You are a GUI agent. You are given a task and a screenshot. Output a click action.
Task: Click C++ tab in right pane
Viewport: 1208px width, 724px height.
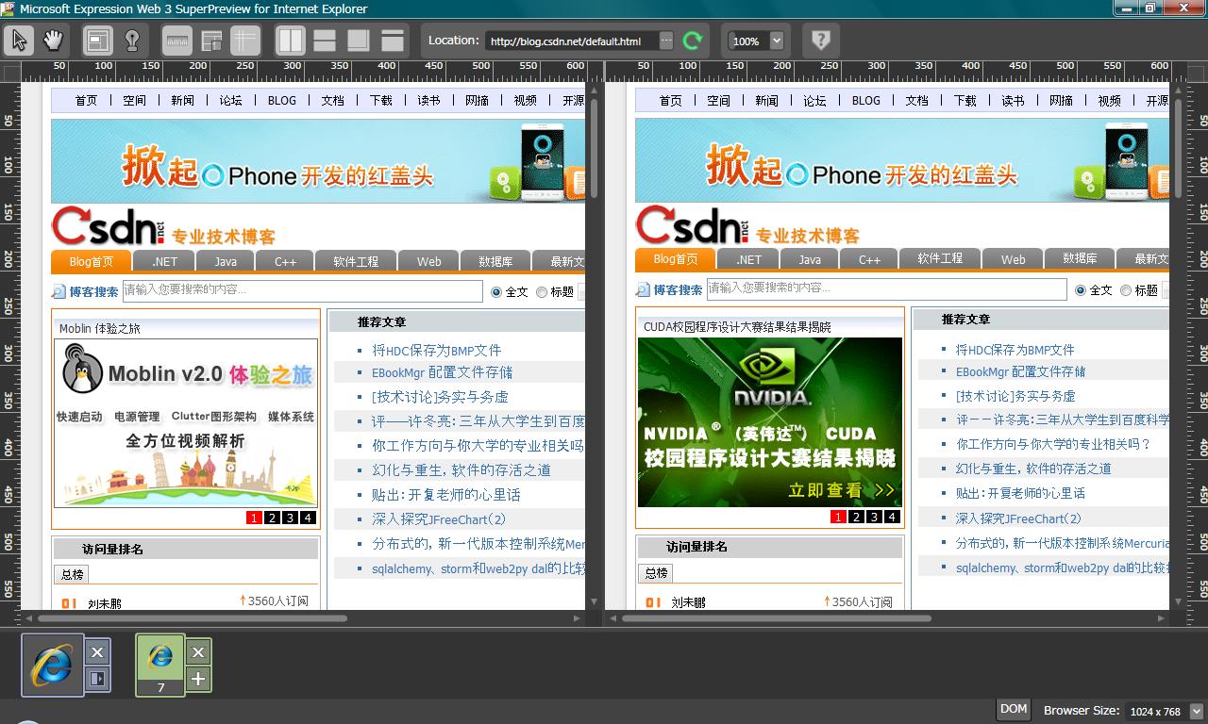(869, 259)
